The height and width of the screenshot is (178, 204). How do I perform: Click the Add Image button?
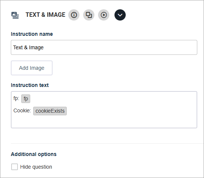[32, 68]
